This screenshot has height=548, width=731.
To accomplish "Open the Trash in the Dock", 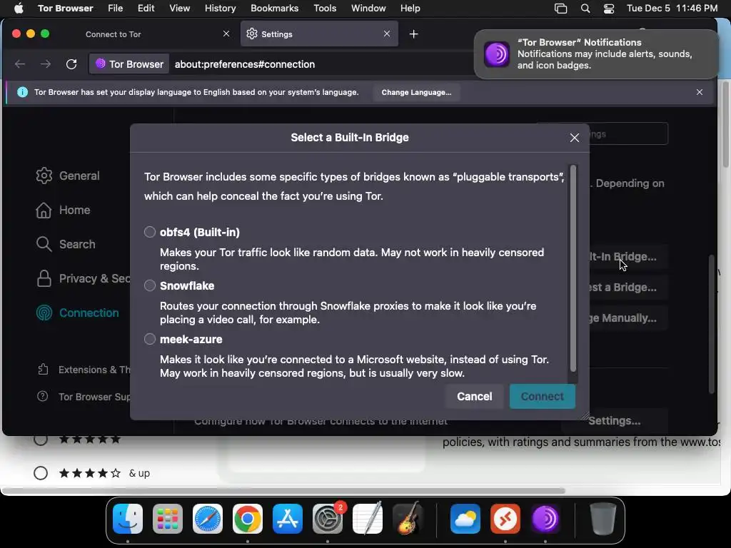I will tap(603, 519).
